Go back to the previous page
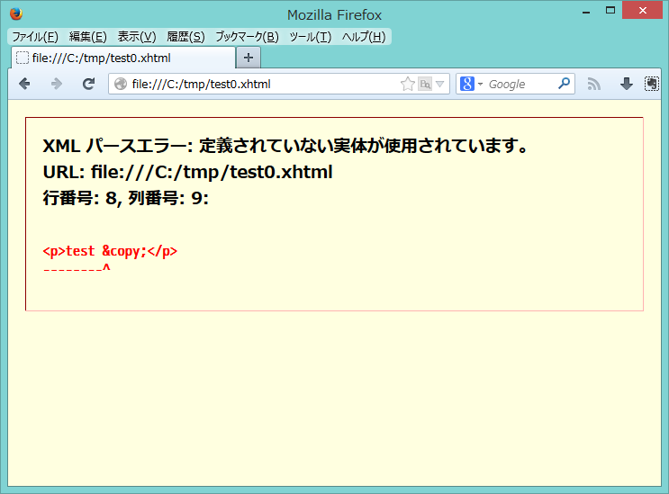This screenshot has width=669, height=494. coord(24,84)
